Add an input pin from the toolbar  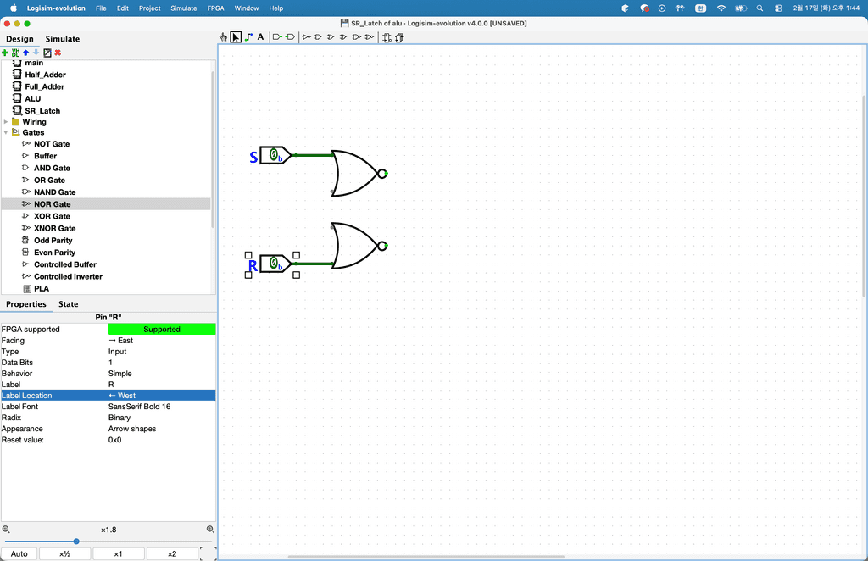[276, 37]
